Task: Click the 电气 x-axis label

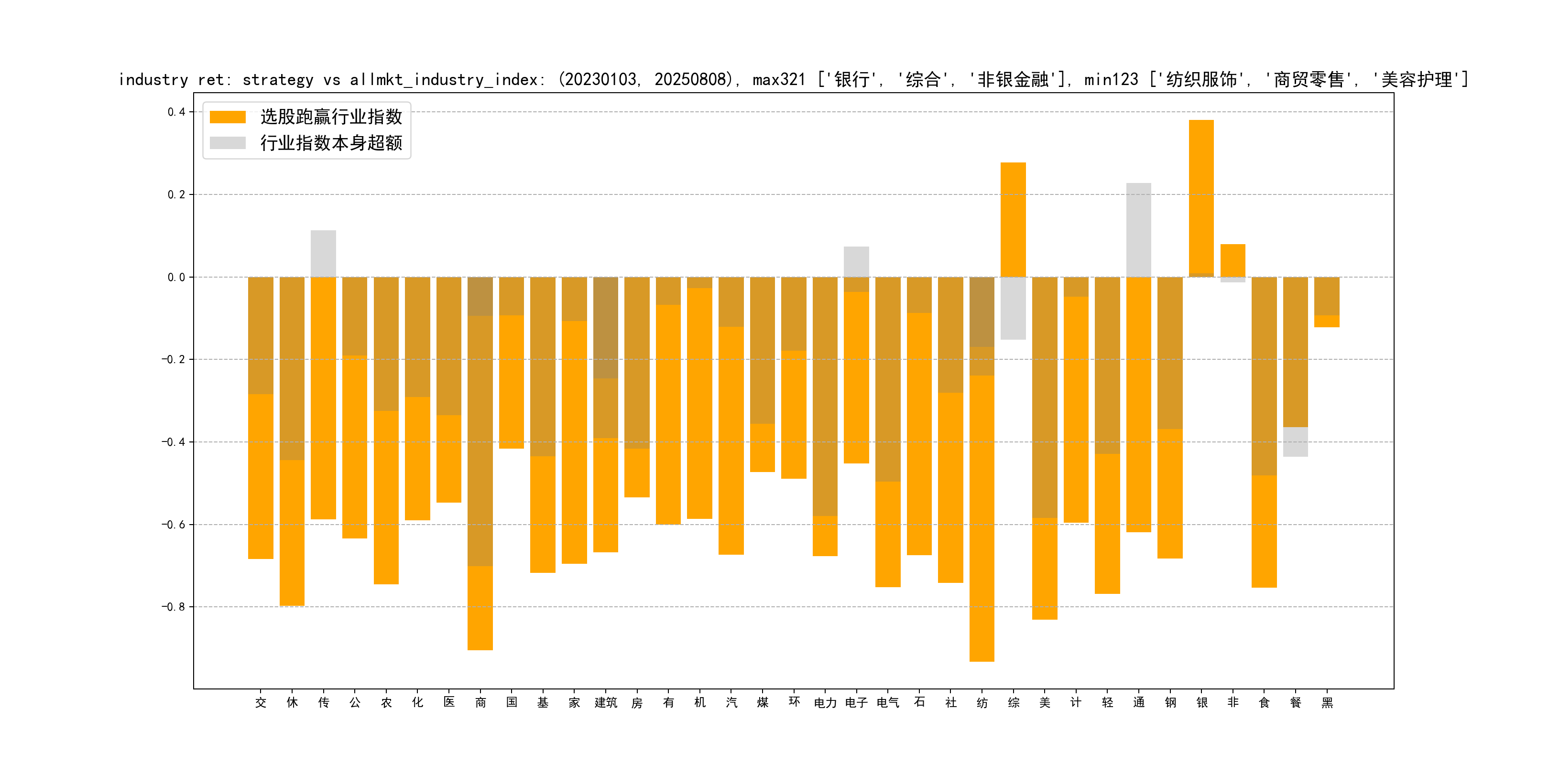Action: point(887,702)
